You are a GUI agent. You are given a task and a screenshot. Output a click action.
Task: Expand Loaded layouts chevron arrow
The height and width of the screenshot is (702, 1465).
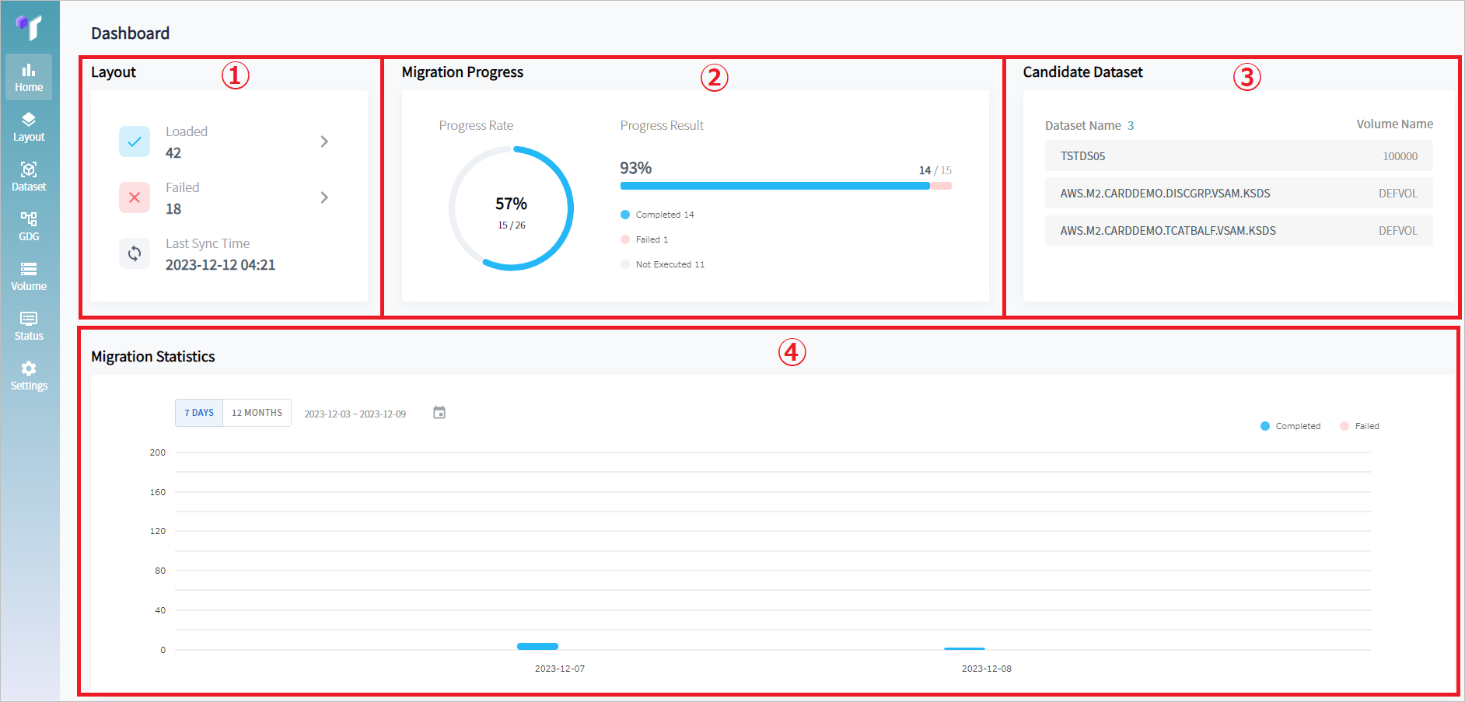pyautogui.click(x=324, y=141)
